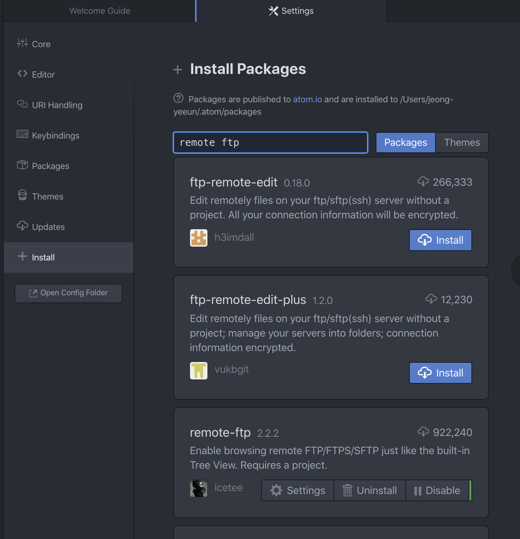Open the Packages sidebar section
This screenshot has width=520, height=539.
coord(69,166)
